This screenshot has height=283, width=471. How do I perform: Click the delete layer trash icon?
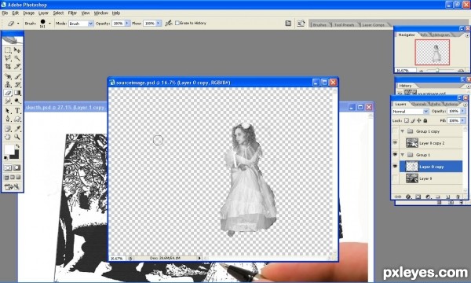[x=458, y=197]
